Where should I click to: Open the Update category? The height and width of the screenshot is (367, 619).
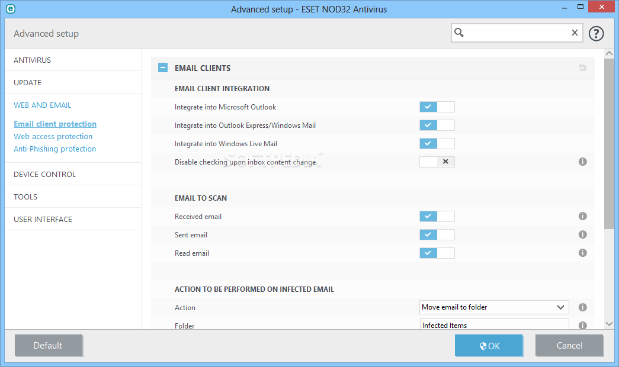click(x=73, y=82)
